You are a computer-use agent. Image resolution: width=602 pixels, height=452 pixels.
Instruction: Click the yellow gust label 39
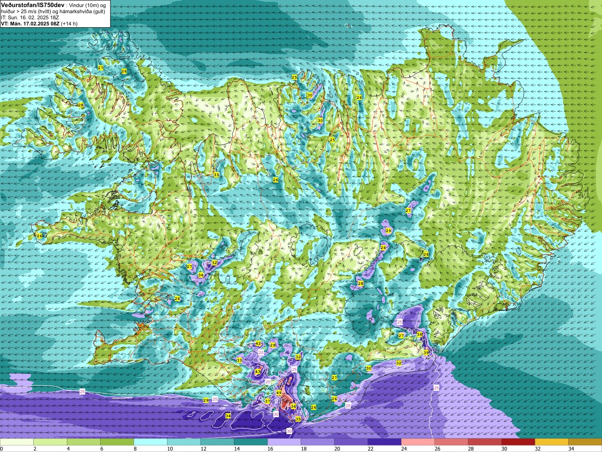pos(426,353)
